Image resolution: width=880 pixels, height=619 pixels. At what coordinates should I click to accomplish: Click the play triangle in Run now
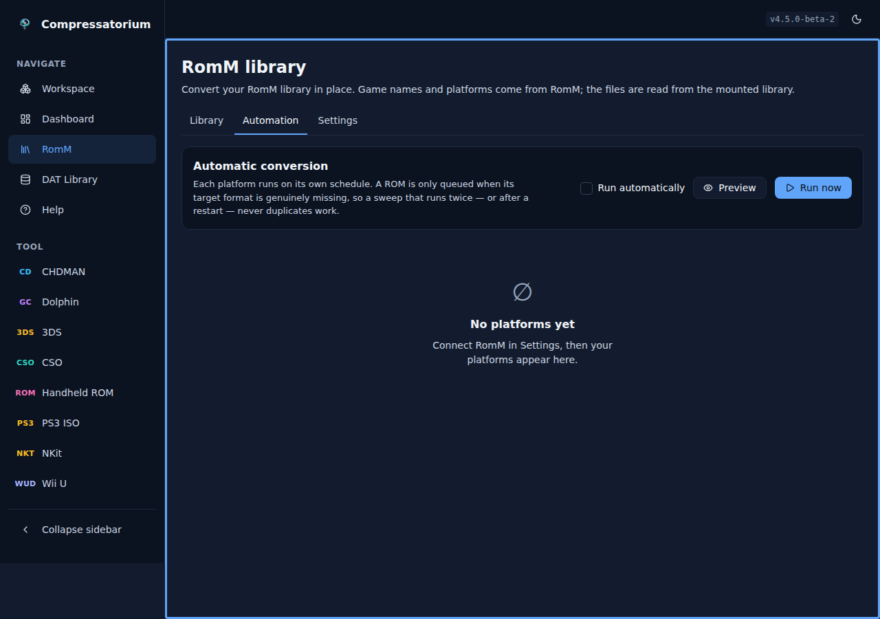790,188
